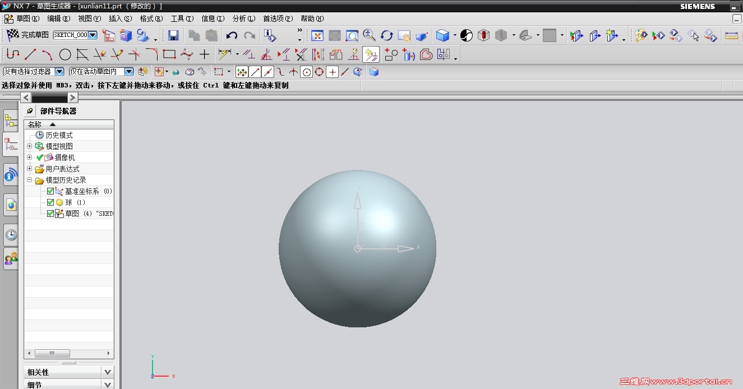This screenshot has height=389, width=743.
Task: Select the Zoom in/out magnifier icon
Action: [369, 36]
